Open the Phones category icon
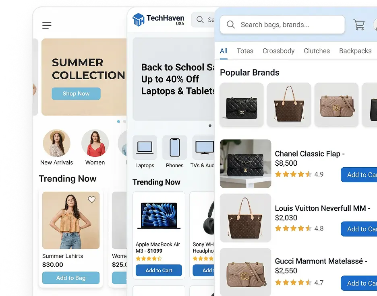 (x=175, y=148)
